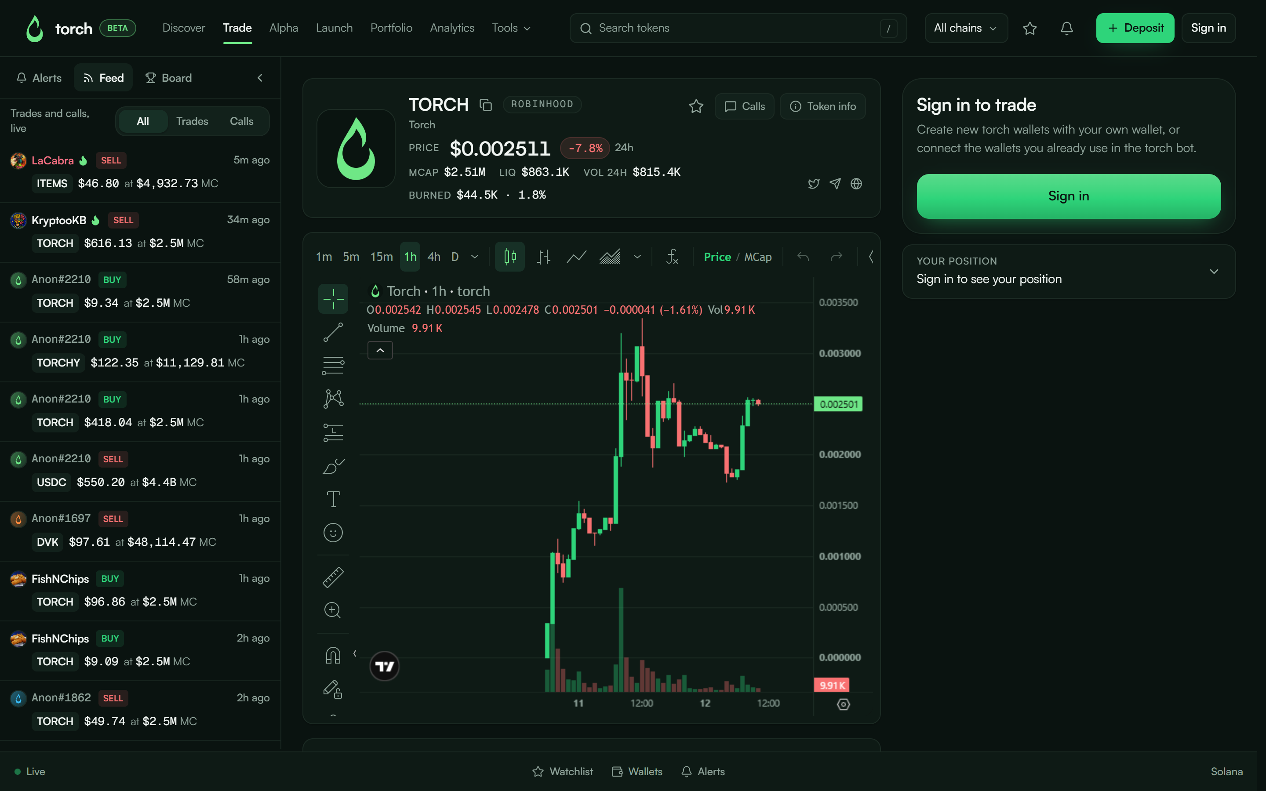Select candlestick chart style
The width and height of the screenshot is (1266, 791).
509,257
